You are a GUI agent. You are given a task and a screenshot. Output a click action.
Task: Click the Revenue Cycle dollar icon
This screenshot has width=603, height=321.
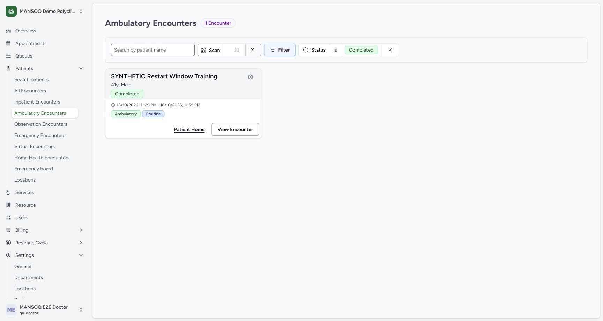pyautogui.click(x=8, y=243)
